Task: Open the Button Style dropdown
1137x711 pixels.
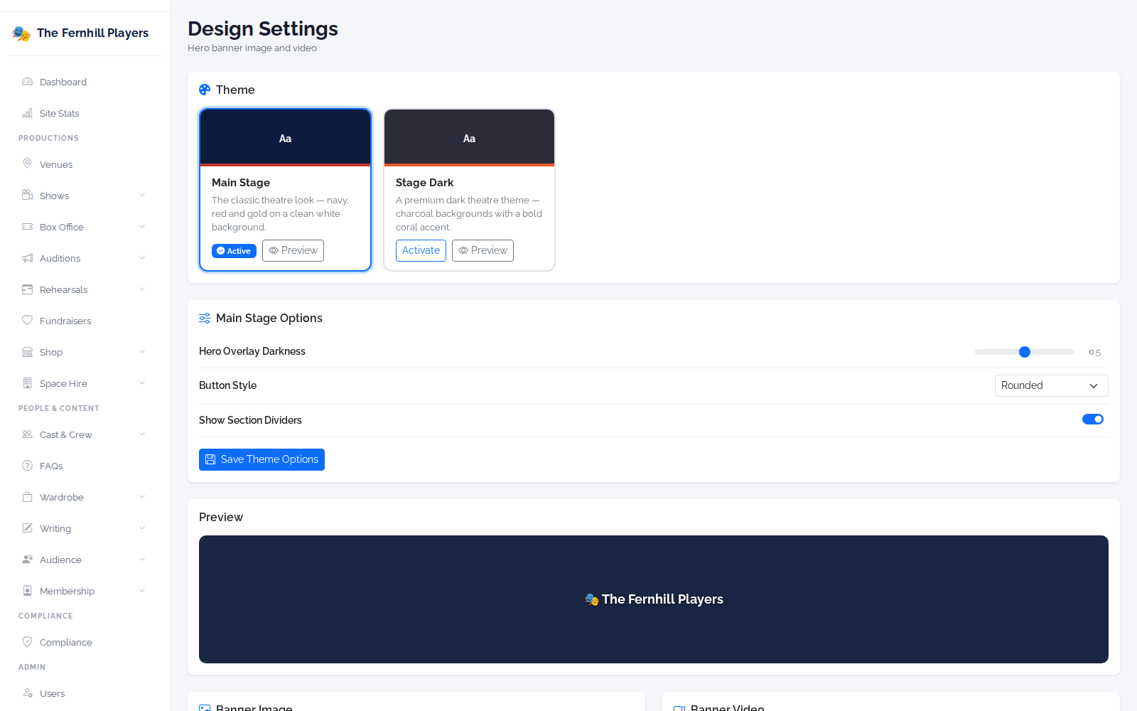Action: (x=1051, y=385)
